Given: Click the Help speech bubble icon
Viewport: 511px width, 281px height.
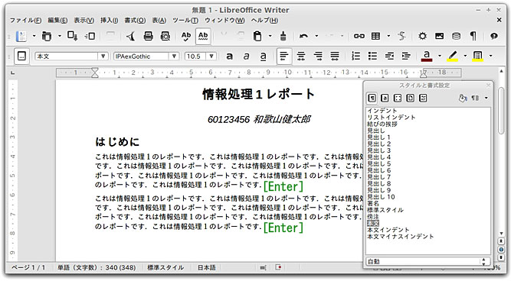Looking at the screenshot, I should (494, 36).
